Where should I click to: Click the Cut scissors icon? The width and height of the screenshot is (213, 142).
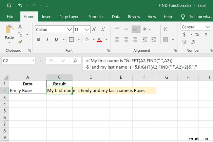20,27
